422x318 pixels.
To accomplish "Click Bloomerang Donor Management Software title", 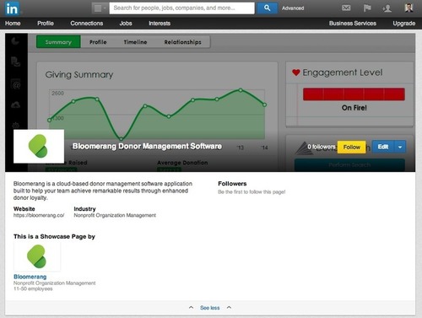I will pyautogui.click(x=147, y=146).
